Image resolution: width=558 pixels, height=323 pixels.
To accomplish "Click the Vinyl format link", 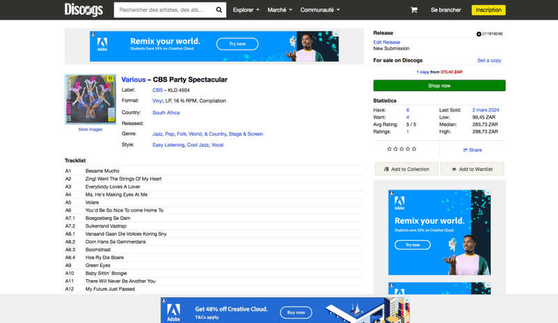I will [158, 100].
